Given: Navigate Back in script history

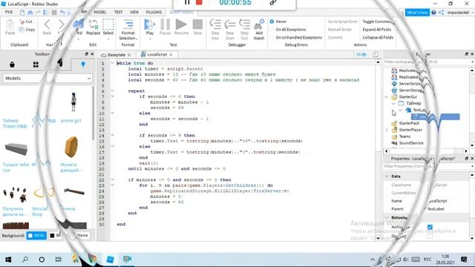Looking at the screenshot, I should coord(47,27).
